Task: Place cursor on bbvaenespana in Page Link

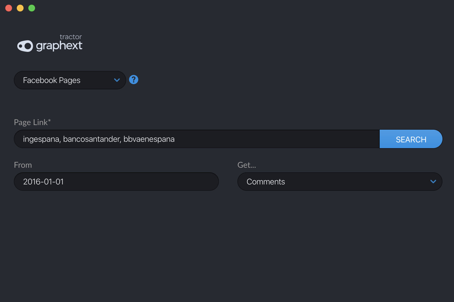Action: (149, 139)
